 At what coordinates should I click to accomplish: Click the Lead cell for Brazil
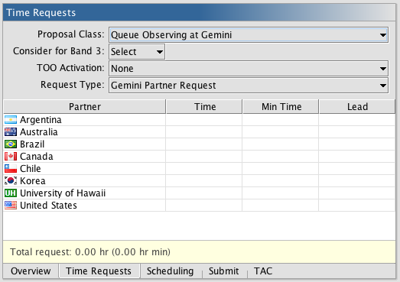pyautogui.click(x=357, y=144)
